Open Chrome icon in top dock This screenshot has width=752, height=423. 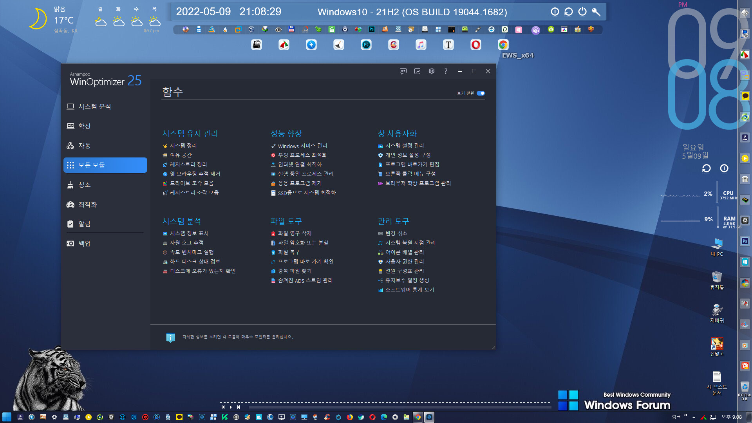click(x=503, y=45)
